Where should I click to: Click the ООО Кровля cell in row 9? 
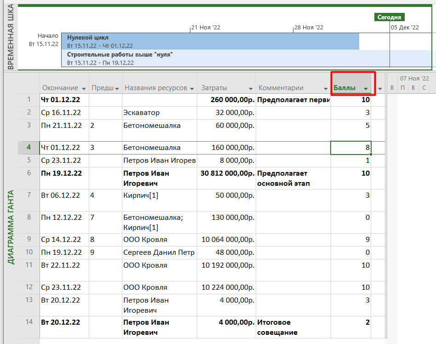click(x=159, y=240)
